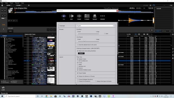
Task: Open the File menu
Action: (2, 3)
